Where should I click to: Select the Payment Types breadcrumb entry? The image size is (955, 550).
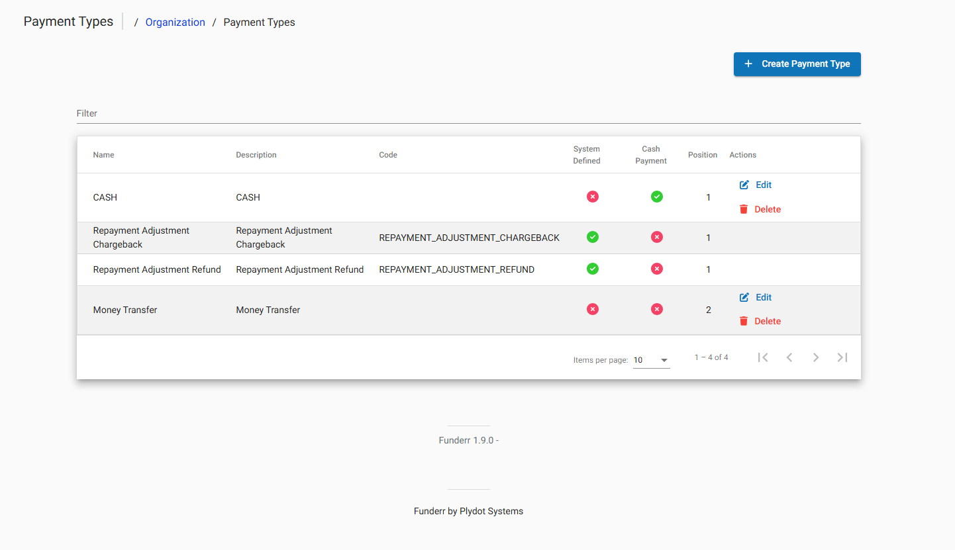click(x=259, y=22)
